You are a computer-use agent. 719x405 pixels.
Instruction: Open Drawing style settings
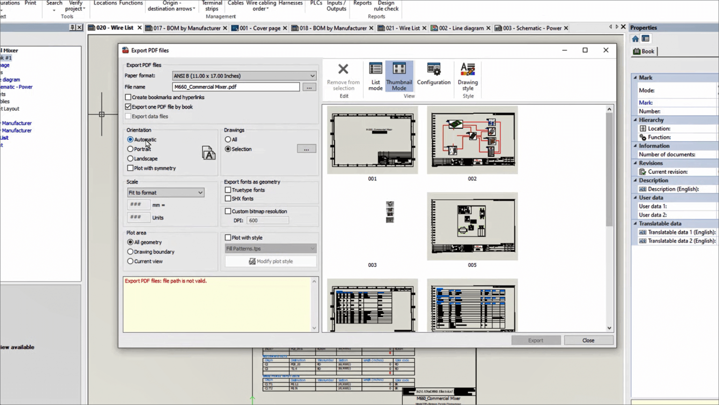[x=468, y=76]
